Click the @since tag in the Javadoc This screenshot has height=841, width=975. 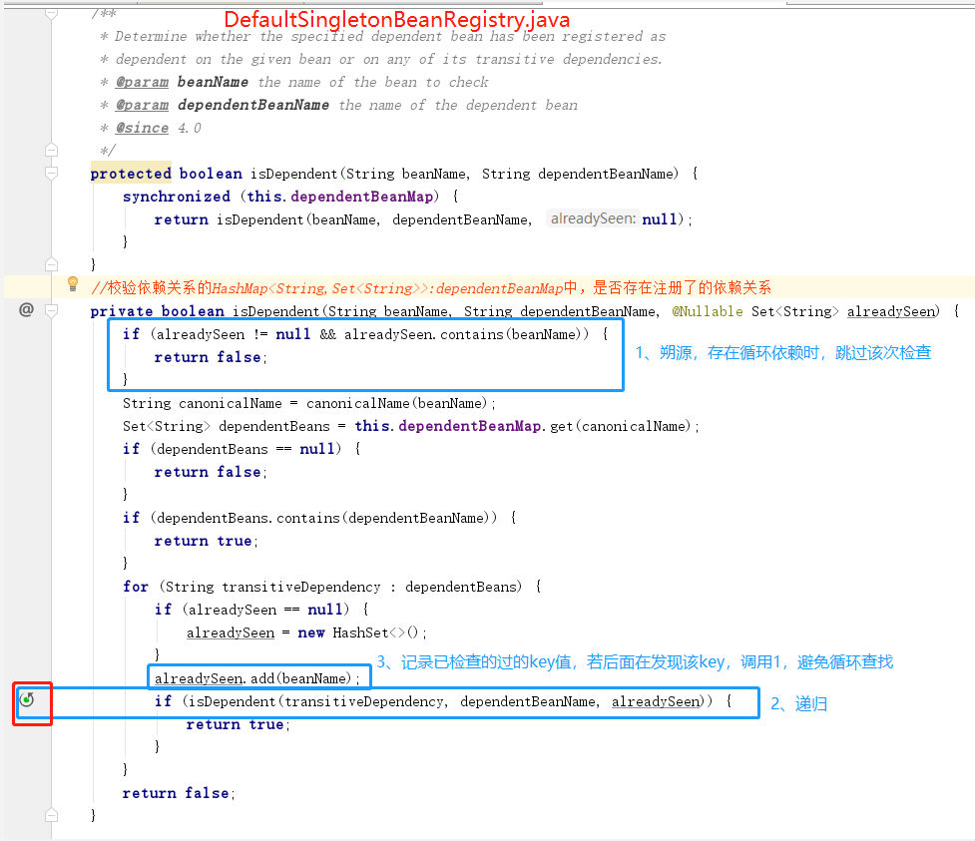coord(142,128)
